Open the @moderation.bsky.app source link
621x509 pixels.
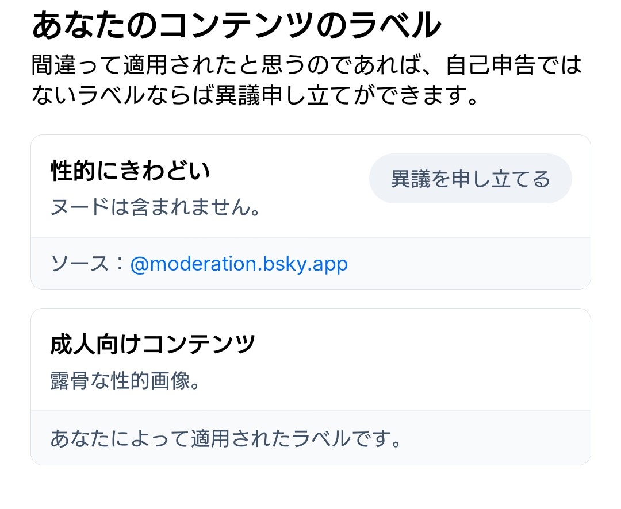239,264
